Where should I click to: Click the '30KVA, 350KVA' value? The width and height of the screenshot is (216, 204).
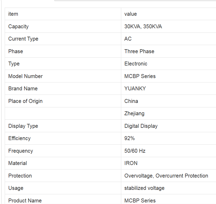(x=143, y=26)
